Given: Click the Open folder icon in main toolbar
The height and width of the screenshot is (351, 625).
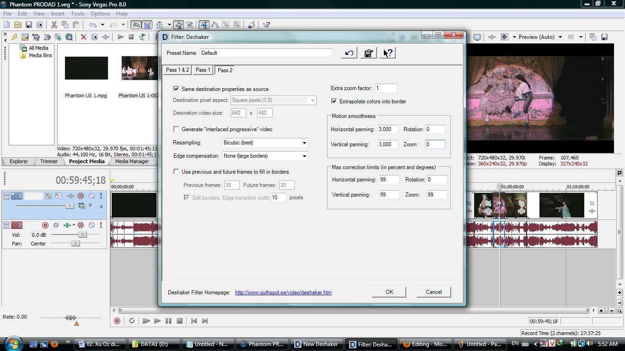Looking at the screenshot, I should 18,25.
